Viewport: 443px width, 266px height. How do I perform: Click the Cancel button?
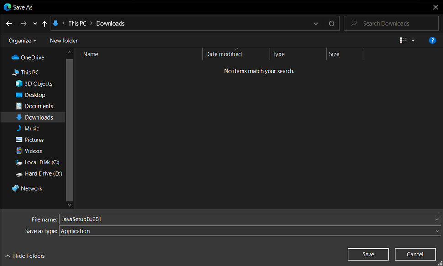point(415,255)
